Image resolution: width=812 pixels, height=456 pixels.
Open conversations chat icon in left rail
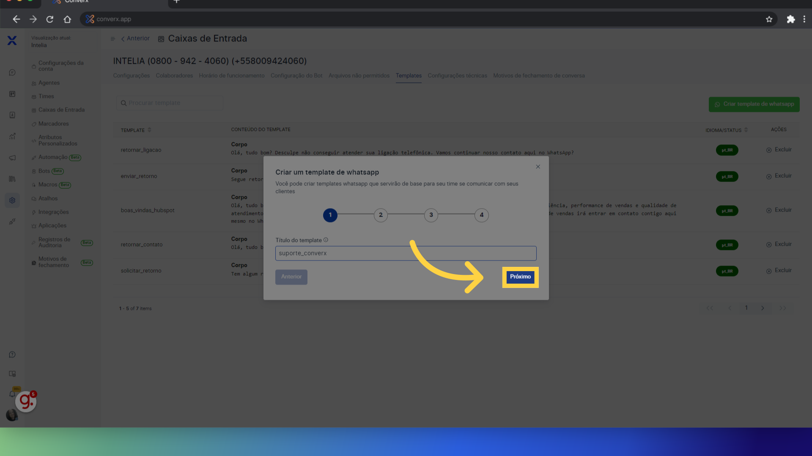click(12, 73)
